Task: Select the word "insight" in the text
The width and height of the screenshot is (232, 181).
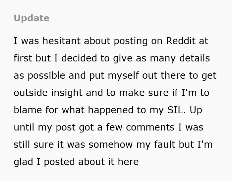Action: [x=67, y=93]
